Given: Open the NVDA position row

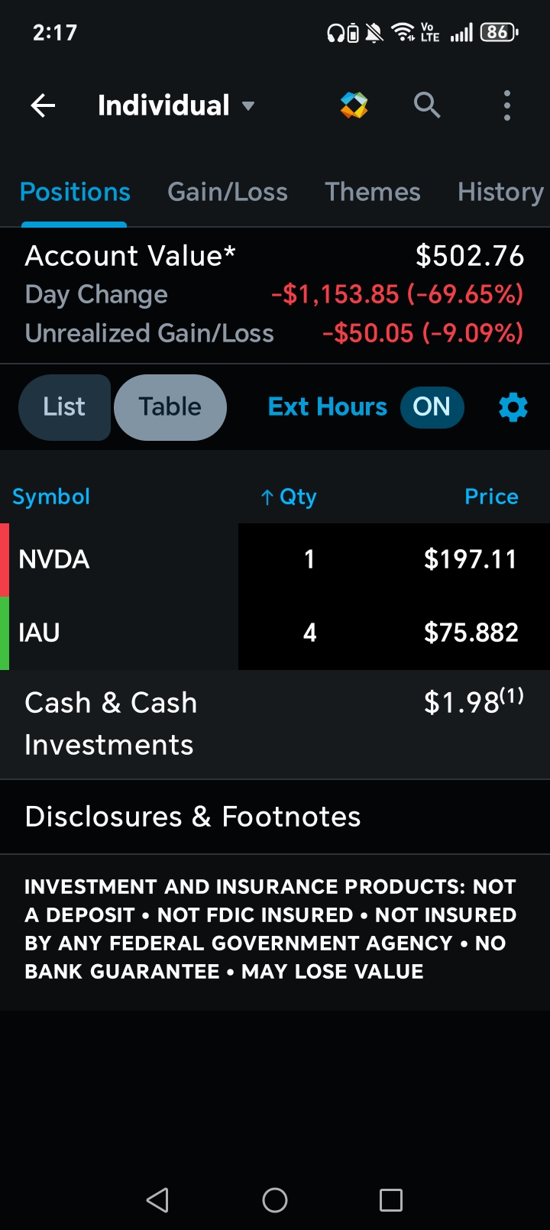Looking at the screenshot, I should tap(275, 560).
